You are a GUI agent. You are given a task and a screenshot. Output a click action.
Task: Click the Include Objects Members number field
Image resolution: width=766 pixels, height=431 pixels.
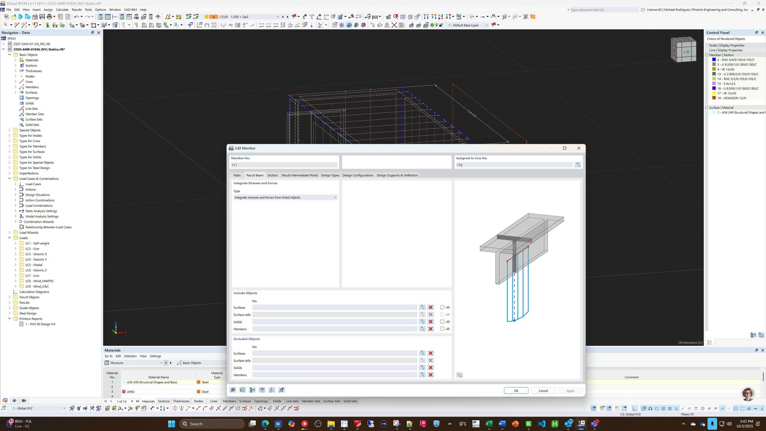[x=335, y=329]
